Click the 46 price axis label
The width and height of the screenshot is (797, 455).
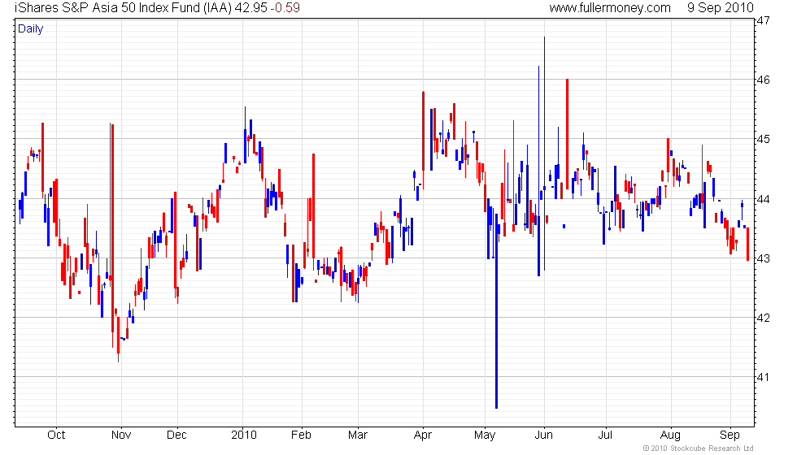(x=764, y=80)
